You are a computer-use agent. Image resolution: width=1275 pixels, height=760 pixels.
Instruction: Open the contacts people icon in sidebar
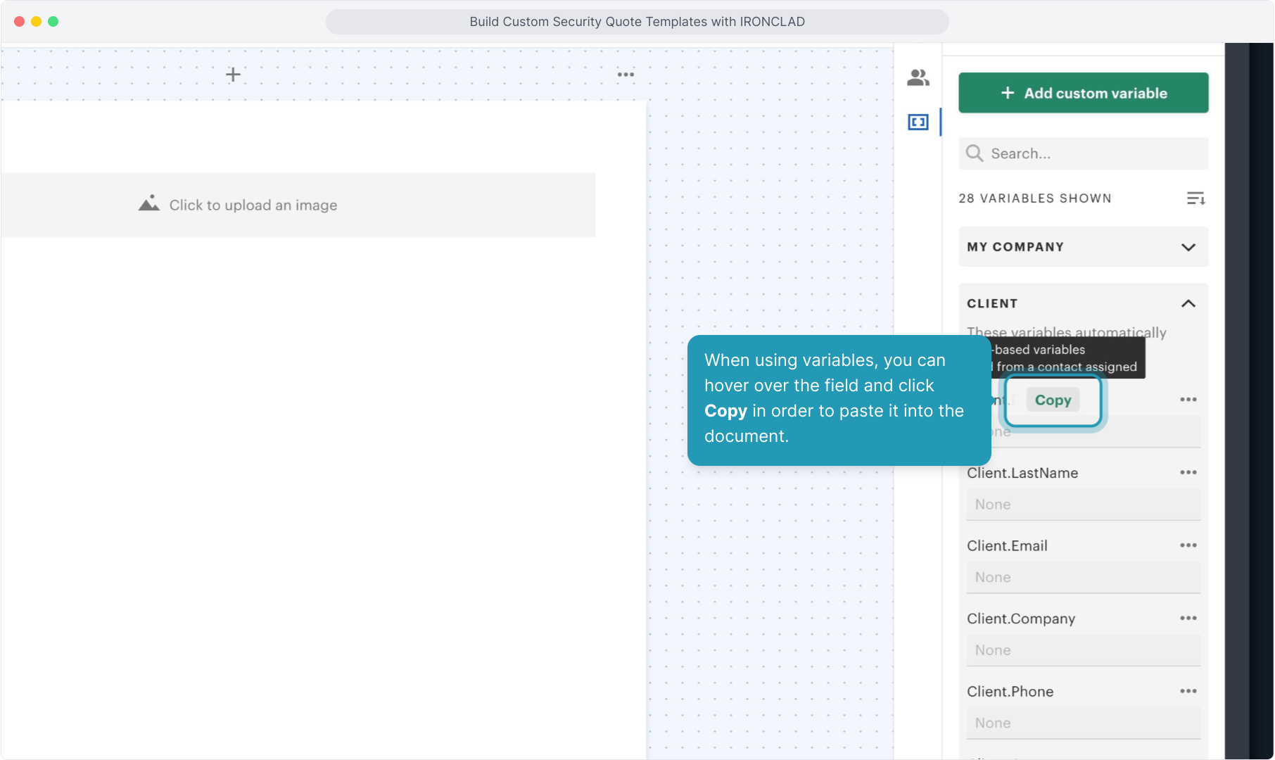click(918, 77)
